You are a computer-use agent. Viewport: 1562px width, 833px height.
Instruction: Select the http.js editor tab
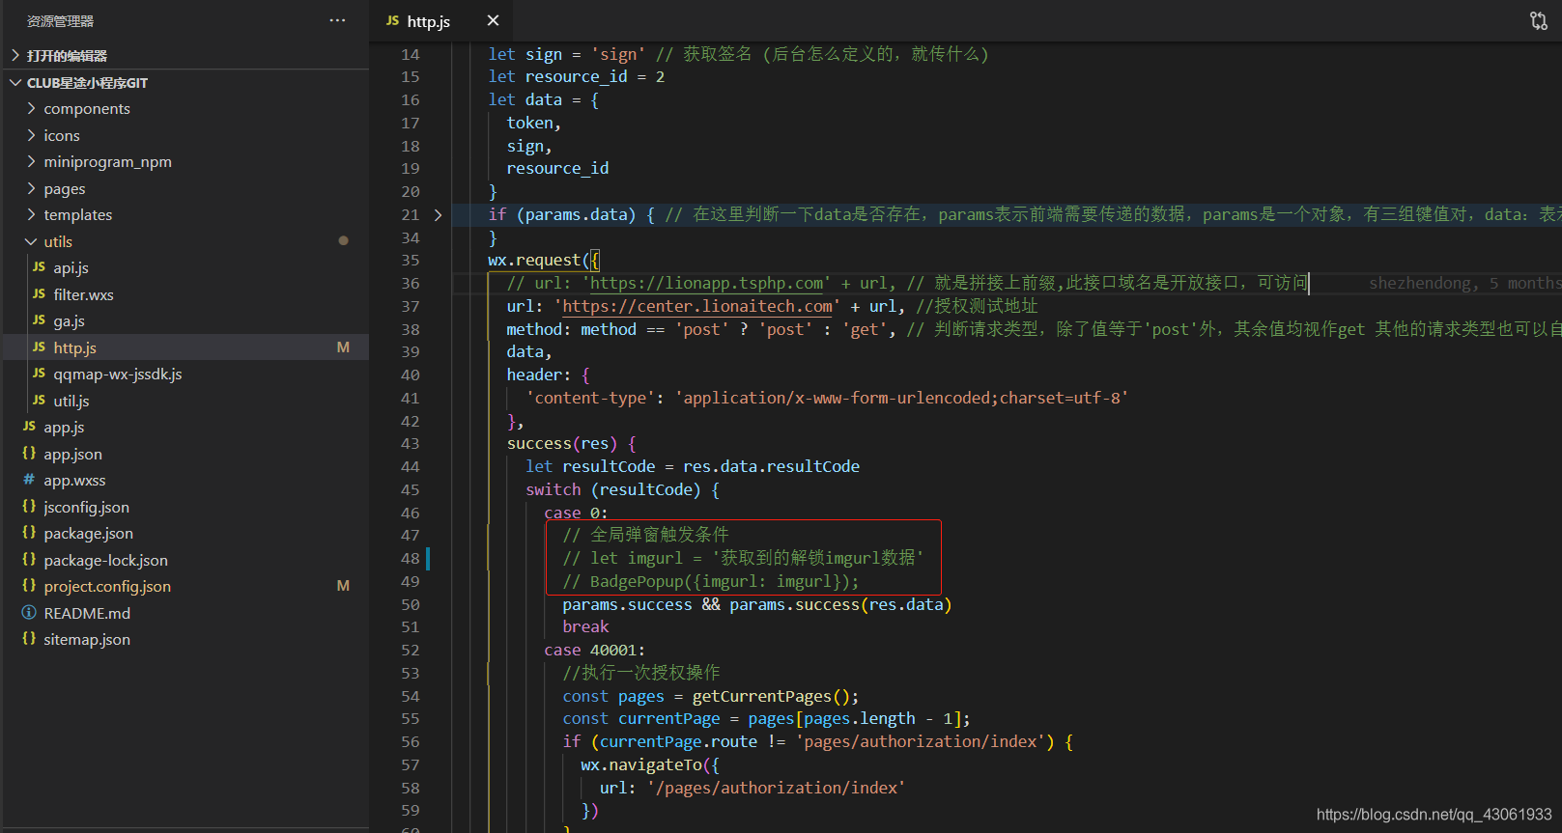click(440, 20)
